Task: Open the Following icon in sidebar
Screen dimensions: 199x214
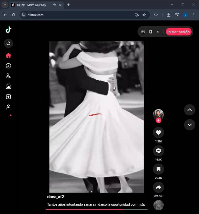Action: [x=8, y=76]
